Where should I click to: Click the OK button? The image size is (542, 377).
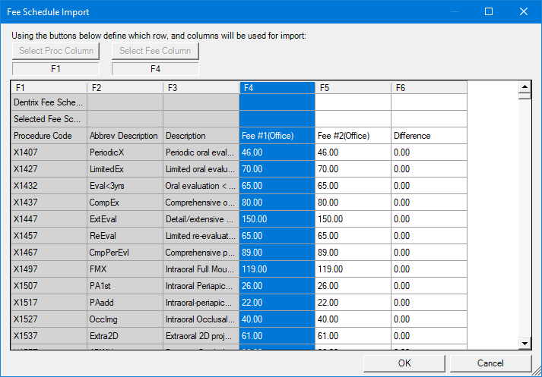pos(404,363)
